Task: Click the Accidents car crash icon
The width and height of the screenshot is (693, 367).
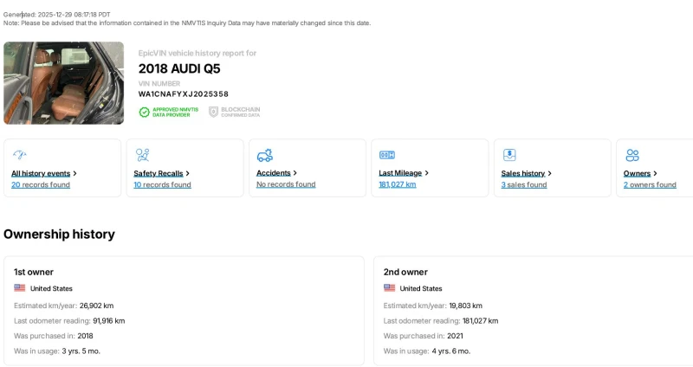Action: click(265, 155)
